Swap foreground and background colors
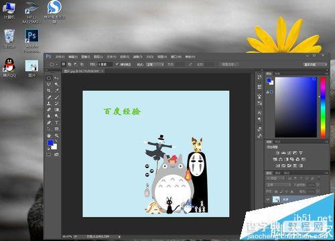The width and height of the screenshot is (335, 241). tap(56, 141)
